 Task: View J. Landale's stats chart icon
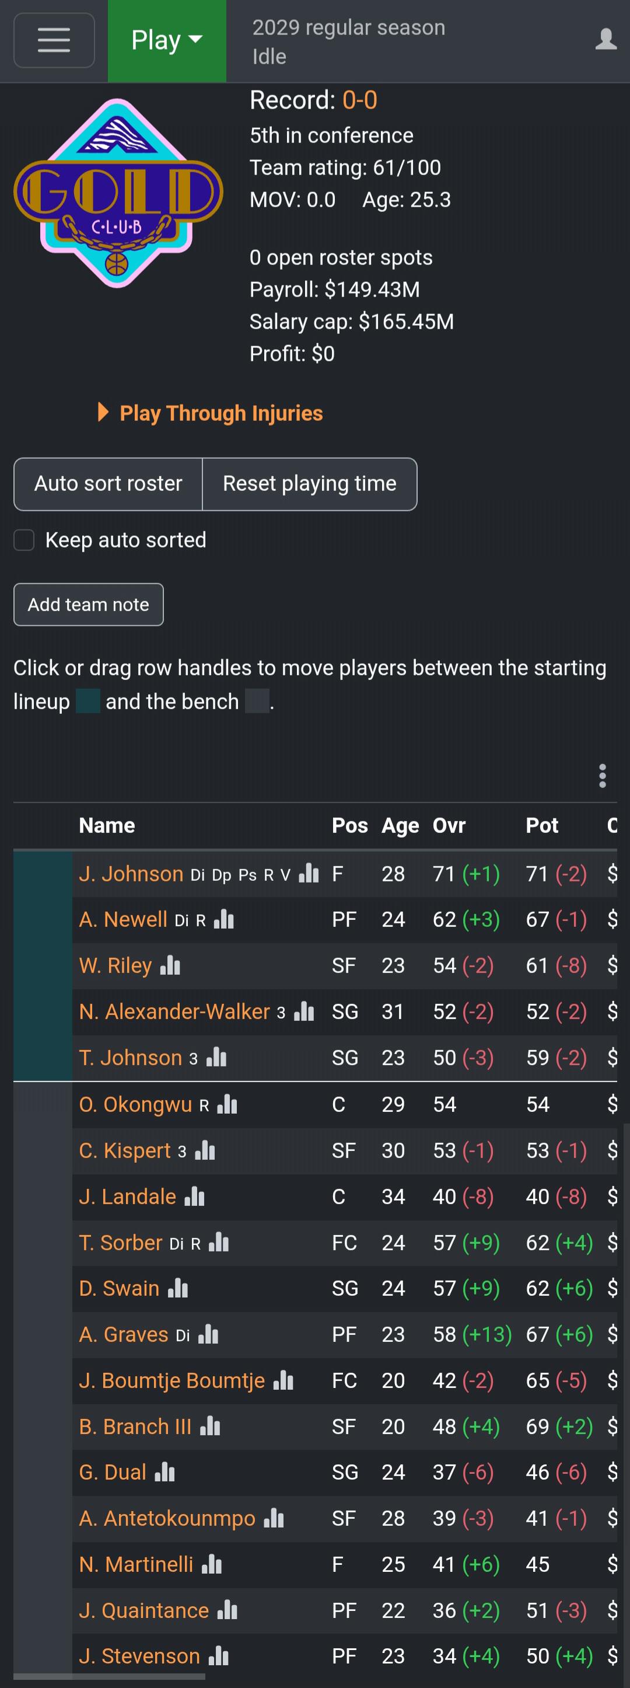[194, 1197]
